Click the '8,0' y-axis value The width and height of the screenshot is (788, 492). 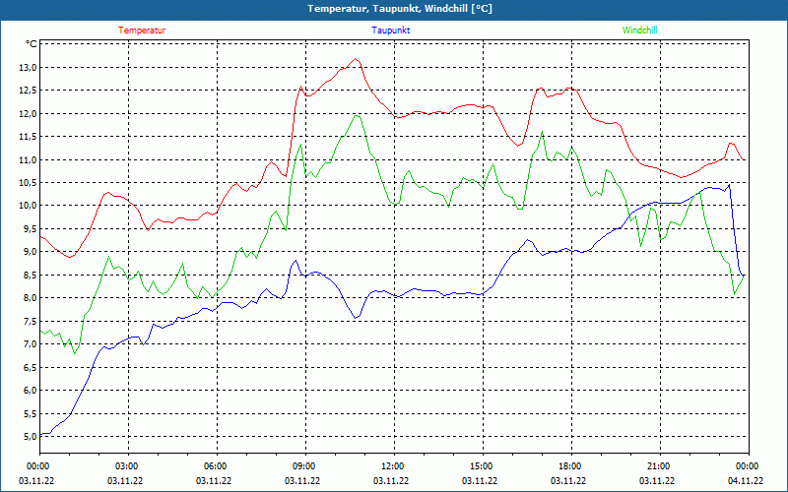[31, 298]
